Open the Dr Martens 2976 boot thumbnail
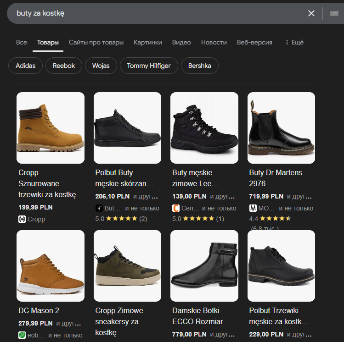The height and width of the screenshot is (342, 344). (x=281, y=128)
